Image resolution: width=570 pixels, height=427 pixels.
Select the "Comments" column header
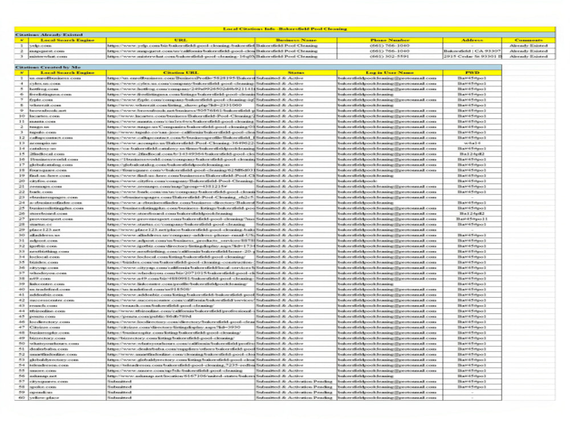coord(528,40)
